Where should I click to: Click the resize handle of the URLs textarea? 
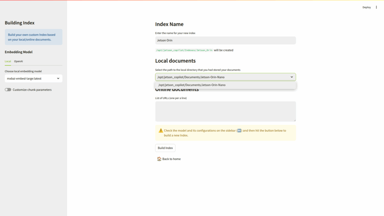294,120
